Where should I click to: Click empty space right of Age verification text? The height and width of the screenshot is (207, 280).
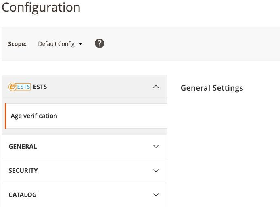click(113, 116)
